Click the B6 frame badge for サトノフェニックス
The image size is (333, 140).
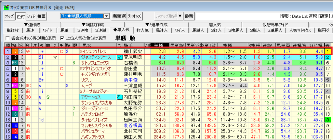(x=15, y=63)
